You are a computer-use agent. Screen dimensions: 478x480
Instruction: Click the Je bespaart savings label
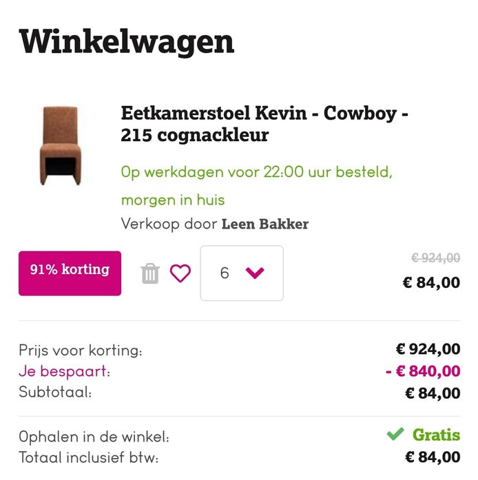(x=64, y=371)
